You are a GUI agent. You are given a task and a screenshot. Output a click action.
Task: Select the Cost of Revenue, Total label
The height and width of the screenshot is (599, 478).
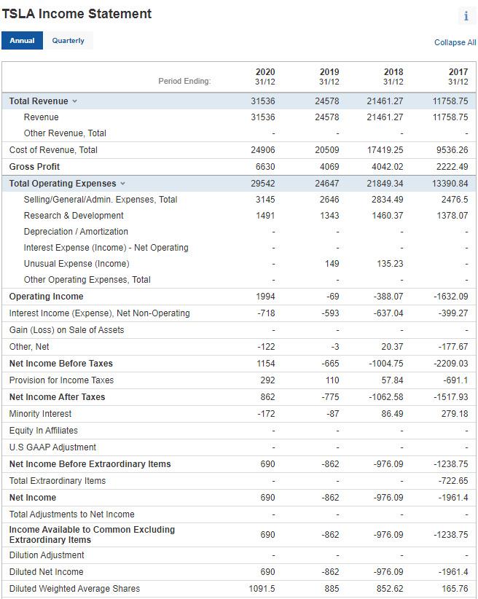(x=53, y=150)
